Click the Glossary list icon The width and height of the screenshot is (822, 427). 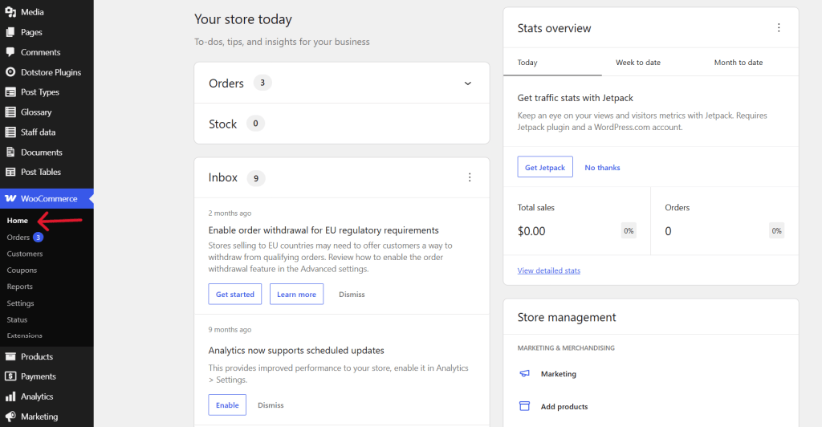[x=10, y=112]
